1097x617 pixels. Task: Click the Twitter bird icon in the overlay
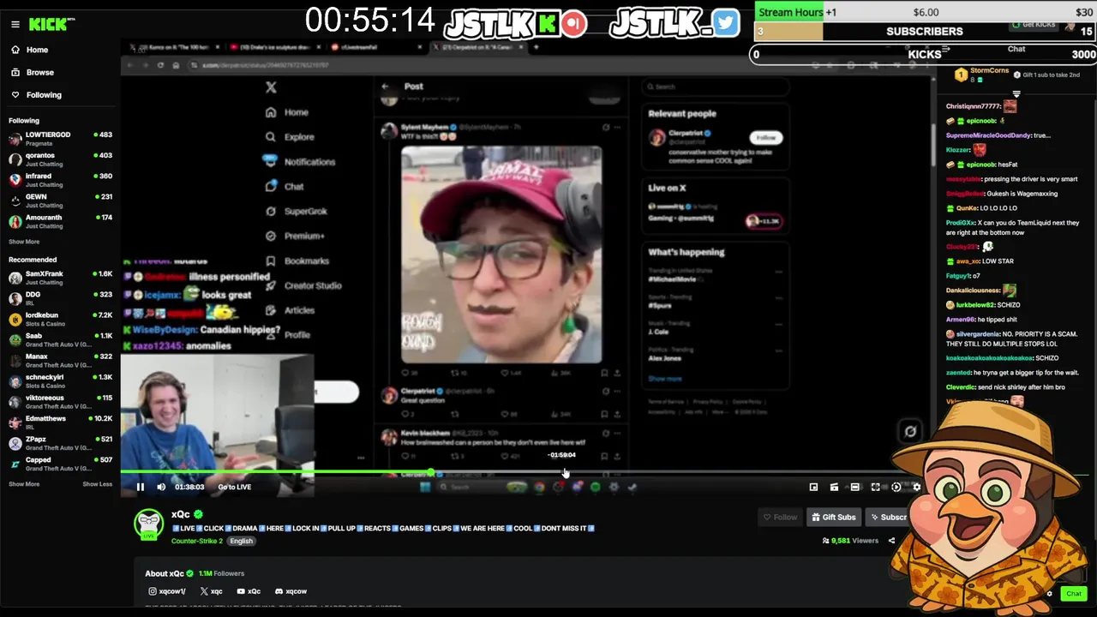[726, 23]
